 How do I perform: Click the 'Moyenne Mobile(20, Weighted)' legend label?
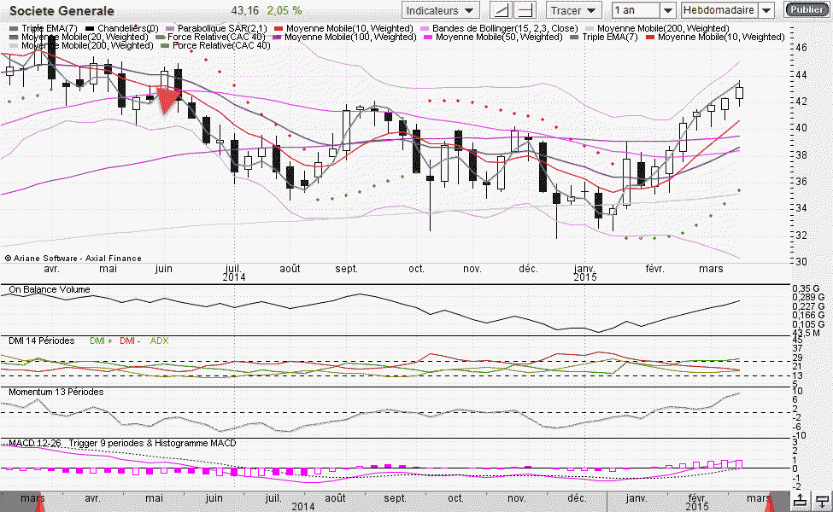tap(85, 38)
